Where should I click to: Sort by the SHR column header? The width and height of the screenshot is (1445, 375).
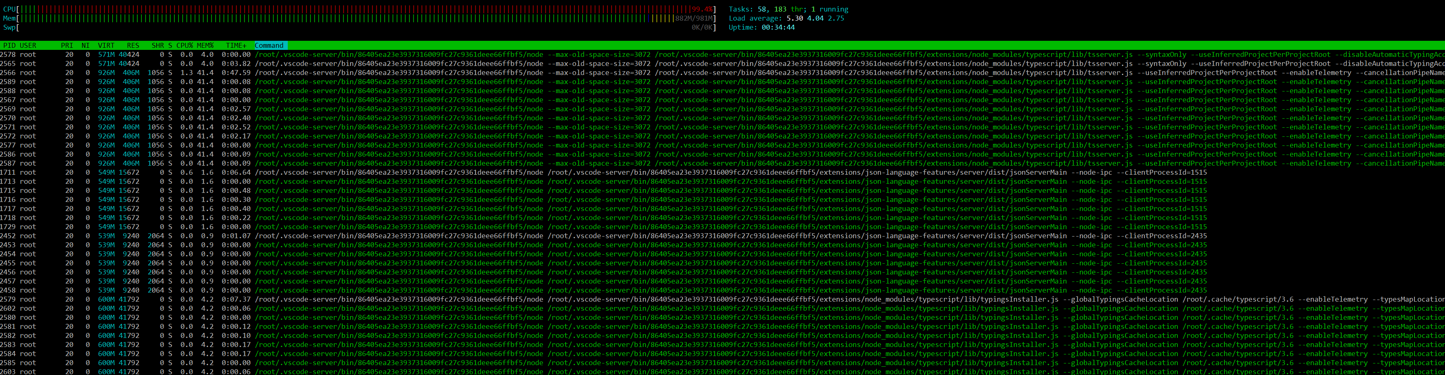(157, 45)
